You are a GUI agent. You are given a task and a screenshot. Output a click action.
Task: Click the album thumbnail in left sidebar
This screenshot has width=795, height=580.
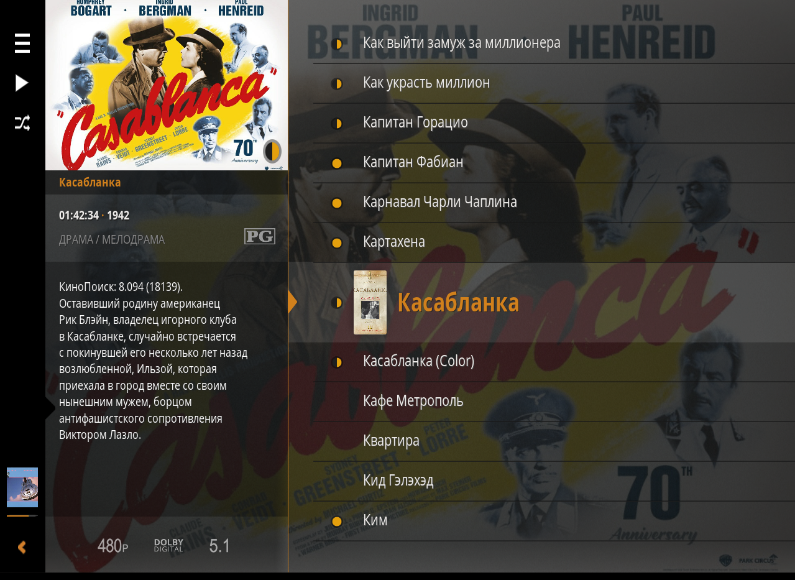(x=22, y=487)
